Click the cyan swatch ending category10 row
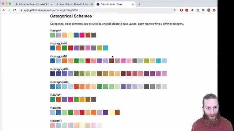Image resolution: width=234 pixels, height=131 pixels. coord(105,48)
